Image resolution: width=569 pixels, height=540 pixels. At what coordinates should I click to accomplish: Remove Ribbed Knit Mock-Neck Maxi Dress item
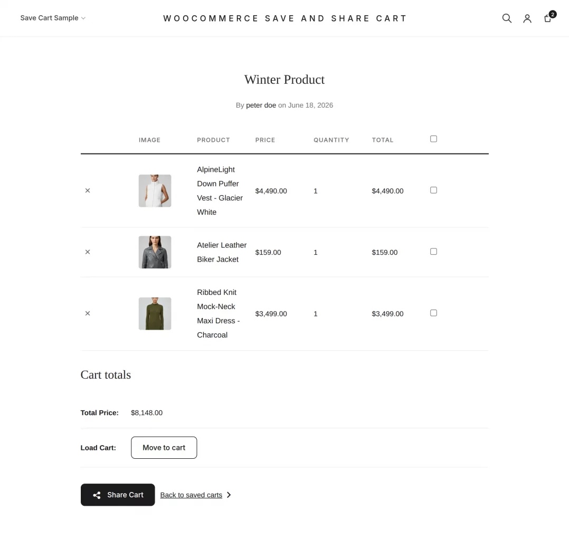pos(88,313)
